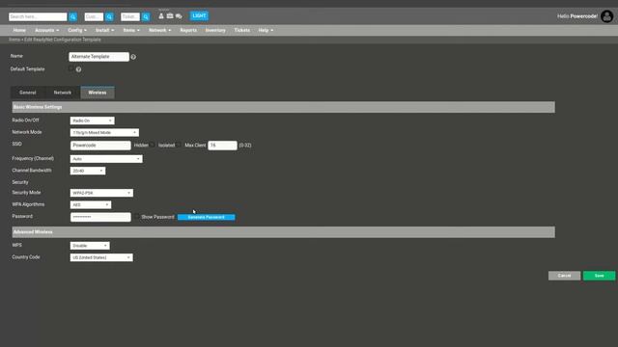This screenshot has height=347, width=618.
Task: Expand the Frequency (Channel) dropdown
Action: click(106, 159)
